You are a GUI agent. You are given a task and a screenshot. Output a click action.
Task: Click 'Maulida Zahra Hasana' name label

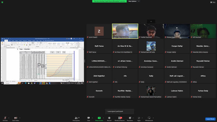(x=200, y=52)
